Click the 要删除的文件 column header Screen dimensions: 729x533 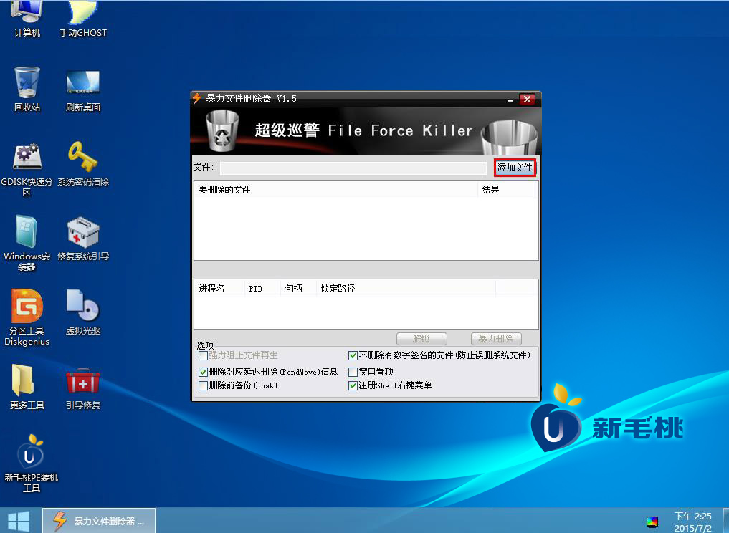335,190
